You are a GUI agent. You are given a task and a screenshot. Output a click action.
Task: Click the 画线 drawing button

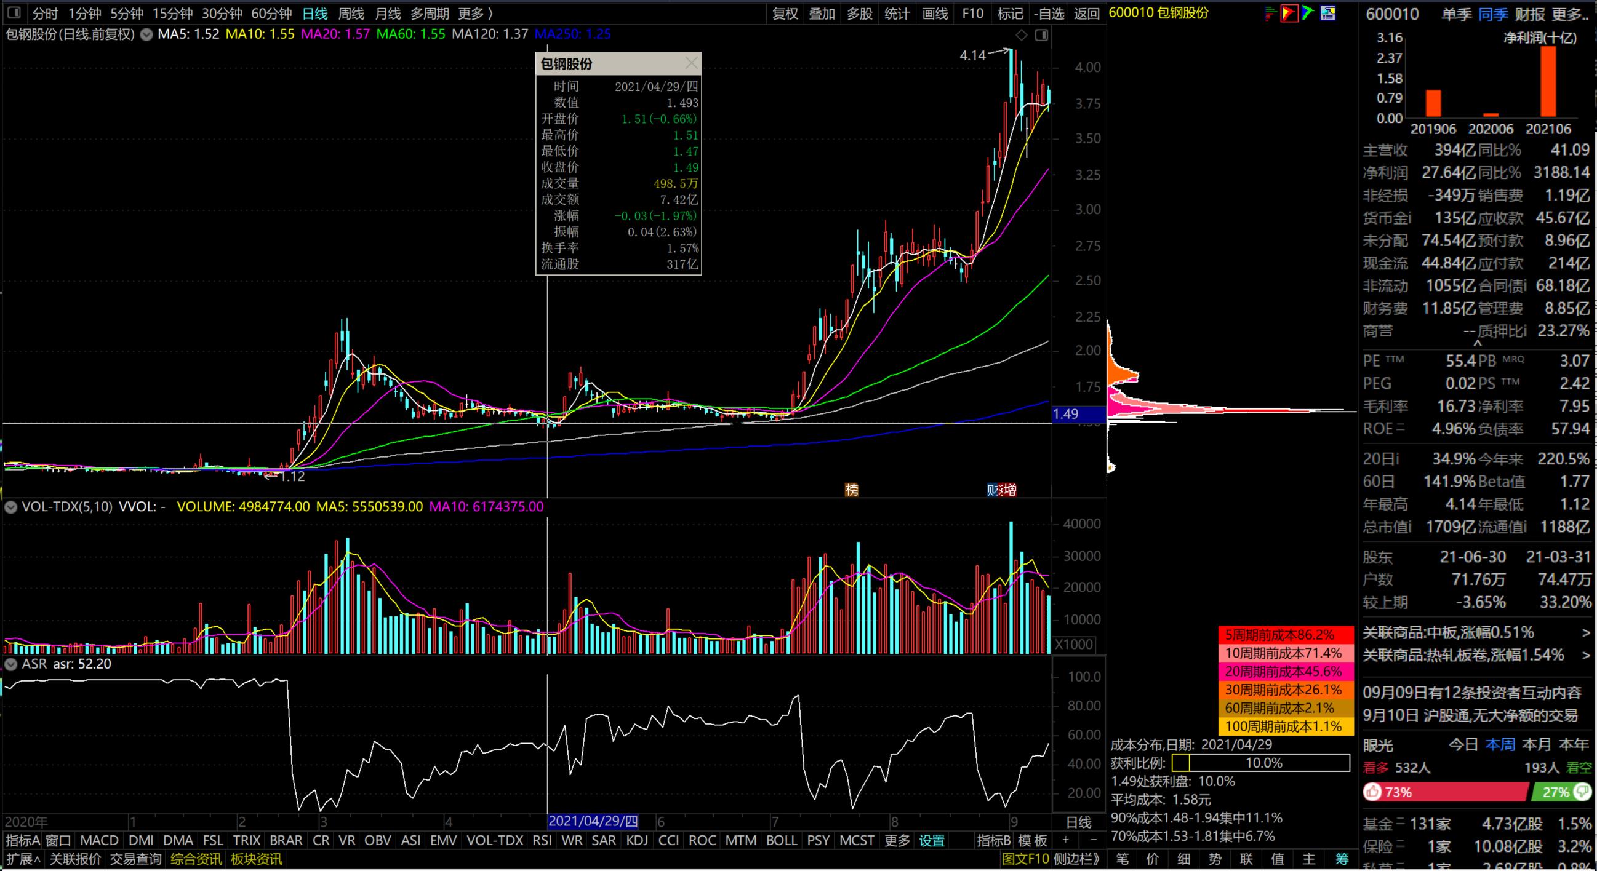click(935, 13)
